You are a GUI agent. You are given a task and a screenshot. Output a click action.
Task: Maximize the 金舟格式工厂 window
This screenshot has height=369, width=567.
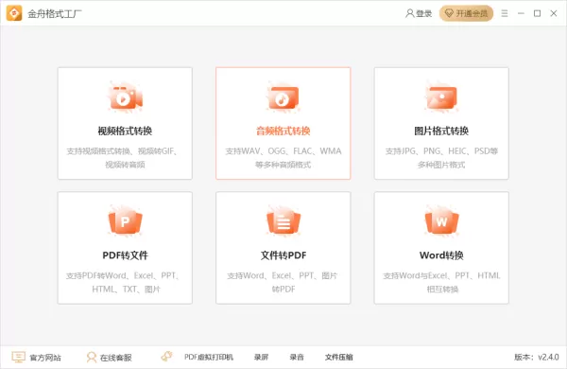pos(538,13)
